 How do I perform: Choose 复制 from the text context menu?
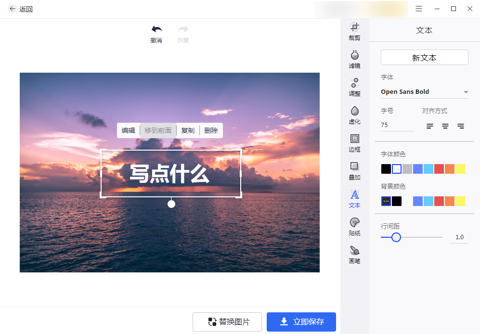[188, 130]
